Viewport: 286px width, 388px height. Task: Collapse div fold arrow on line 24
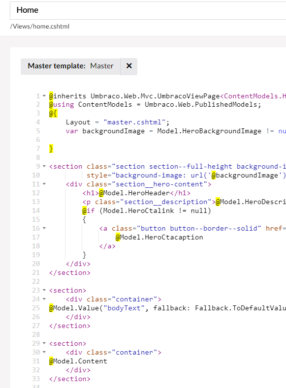pos(44,299)
